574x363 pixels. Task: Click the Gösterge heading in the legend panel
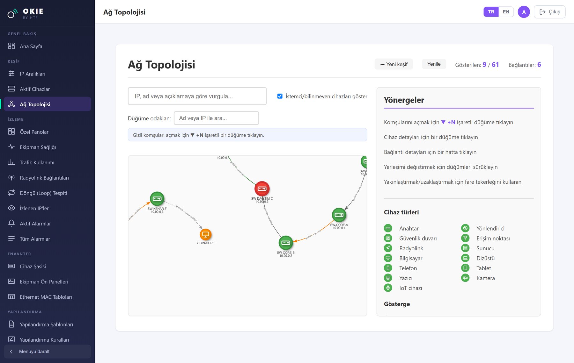click(x=397, y=304)
